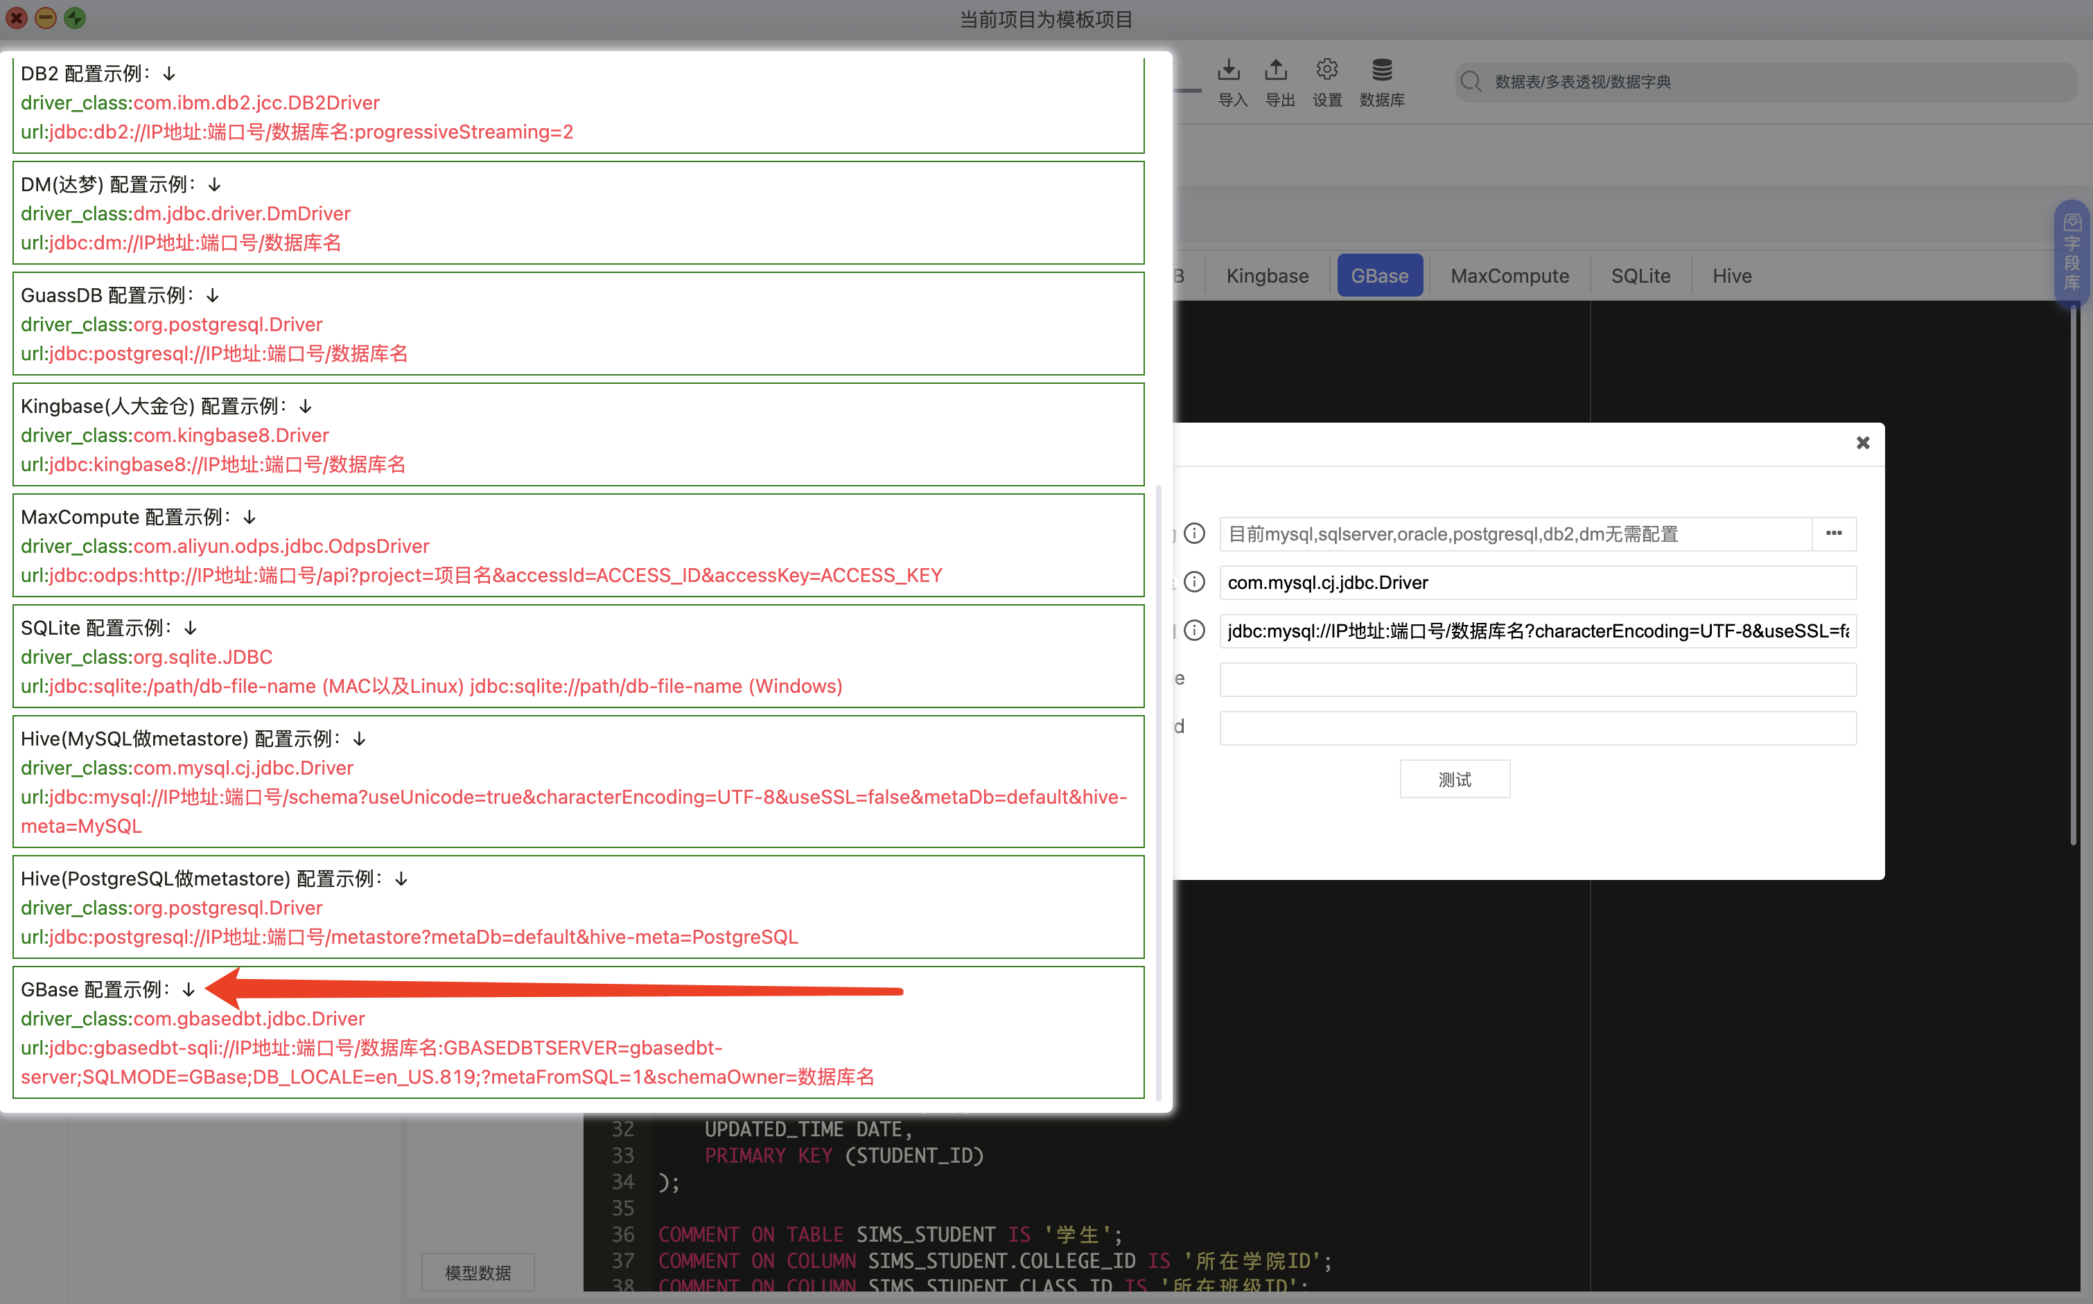
Task: Open the field library (字段库) side tab
Action: coord(2072,253)
